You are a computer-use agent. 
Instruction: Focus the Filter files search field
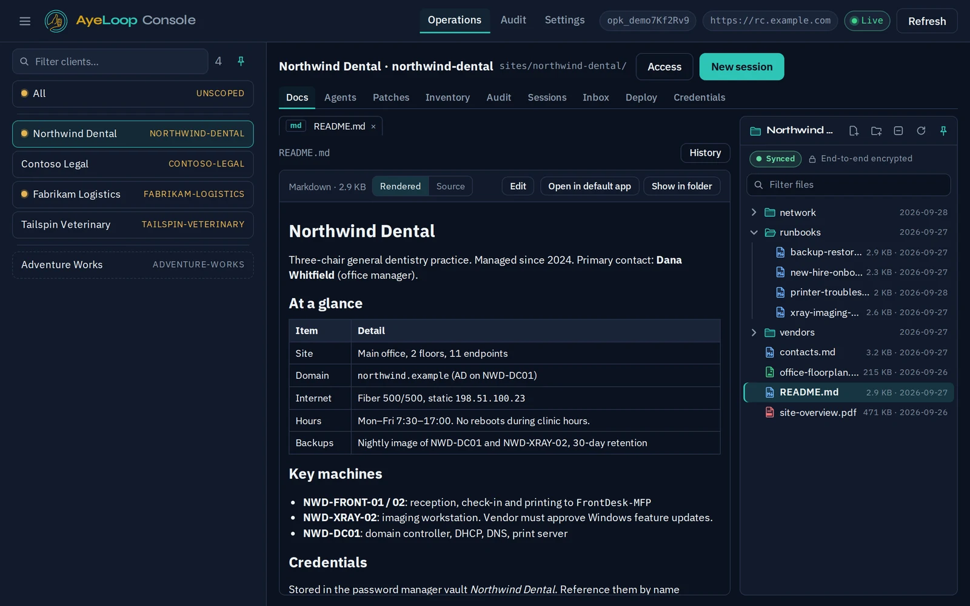(x=848, y=185)
